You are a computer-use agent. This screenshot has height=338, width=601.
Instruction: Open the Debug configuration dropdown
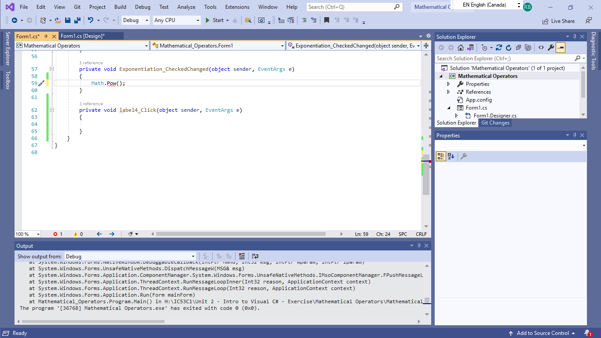pos(136,20)
